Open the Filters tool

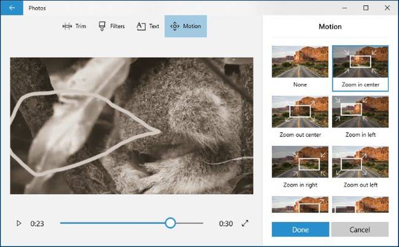(x=112, y=26)
